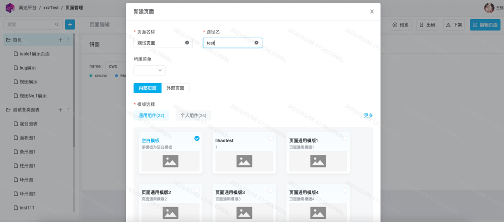Click 高达平台 breadcrumb
504x222 pixels.
(x=28, y=8)
